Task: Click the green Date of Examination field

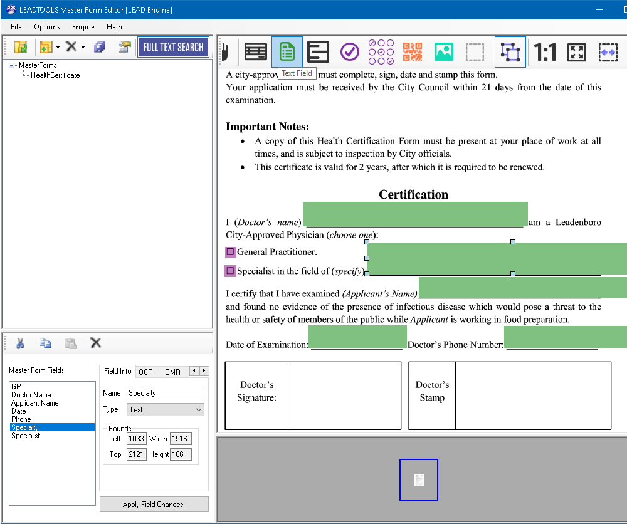Action: click(x=357, y=337)
